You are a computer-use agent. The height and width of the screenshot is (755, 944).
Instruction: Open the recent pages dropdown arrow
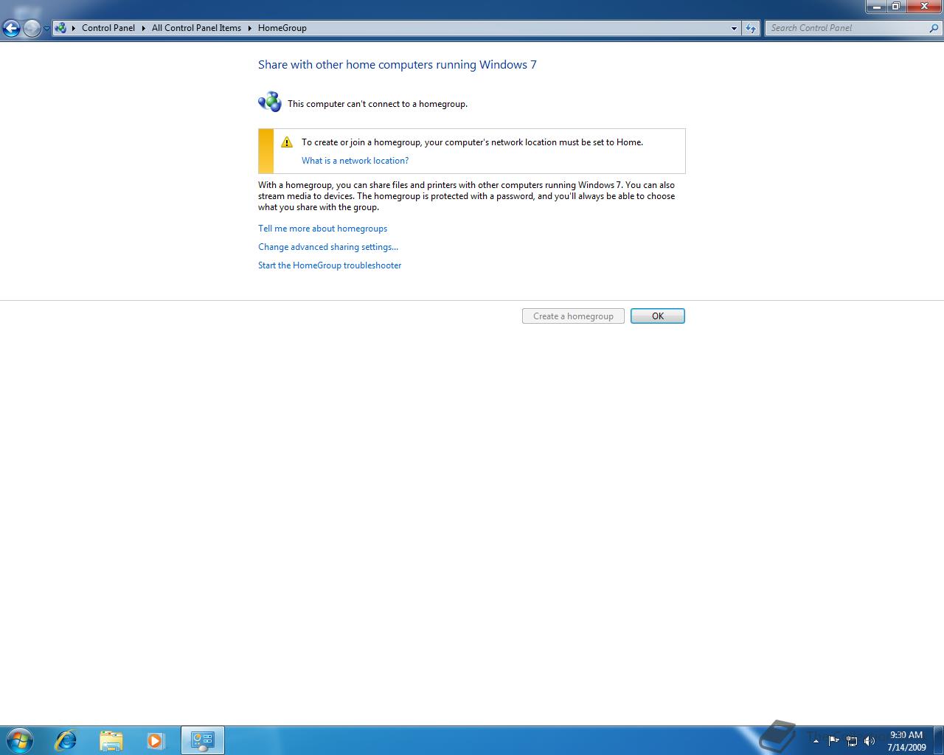(46, 29)
